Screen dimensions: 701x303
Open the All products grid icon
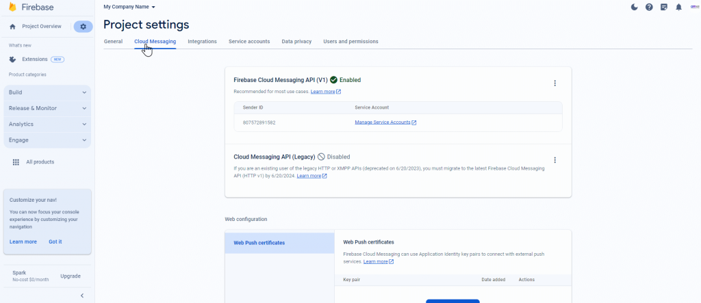(16, 162)
